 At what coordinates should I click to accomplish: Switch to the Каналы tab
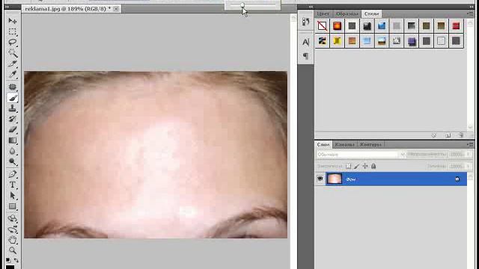tap(344, 144)
